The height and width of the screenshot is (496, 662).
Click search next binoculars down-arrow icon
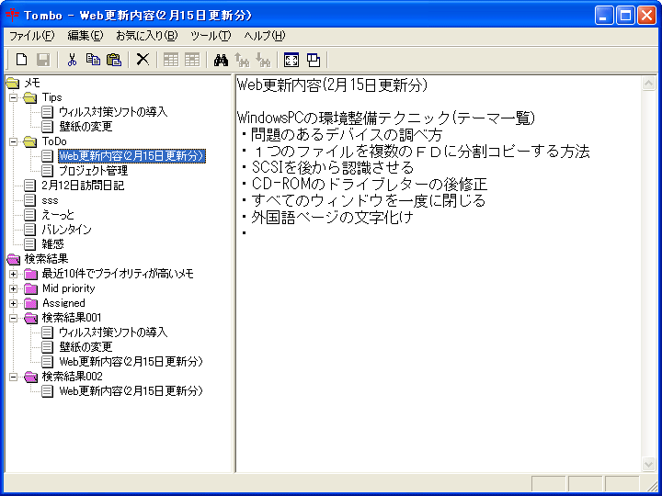click(263, 60)
